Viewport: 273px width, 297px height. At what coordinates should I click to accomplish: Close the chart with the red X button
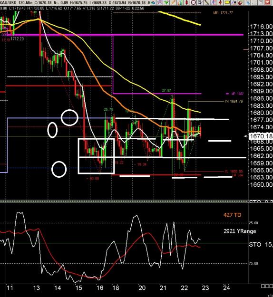coord(267,2)
